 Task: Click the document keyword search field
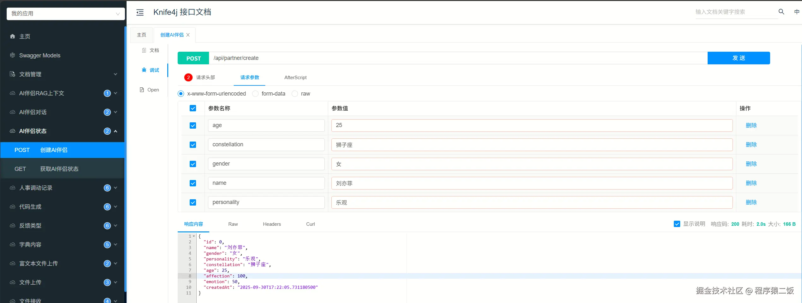[736, 12]
